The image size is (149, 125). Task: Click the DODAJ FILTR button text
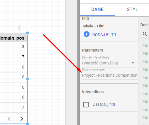[x=104, y=35]
